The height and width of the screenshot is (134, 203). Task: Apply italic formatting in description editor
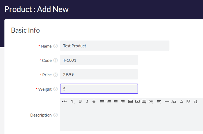[x=87, y=101]
